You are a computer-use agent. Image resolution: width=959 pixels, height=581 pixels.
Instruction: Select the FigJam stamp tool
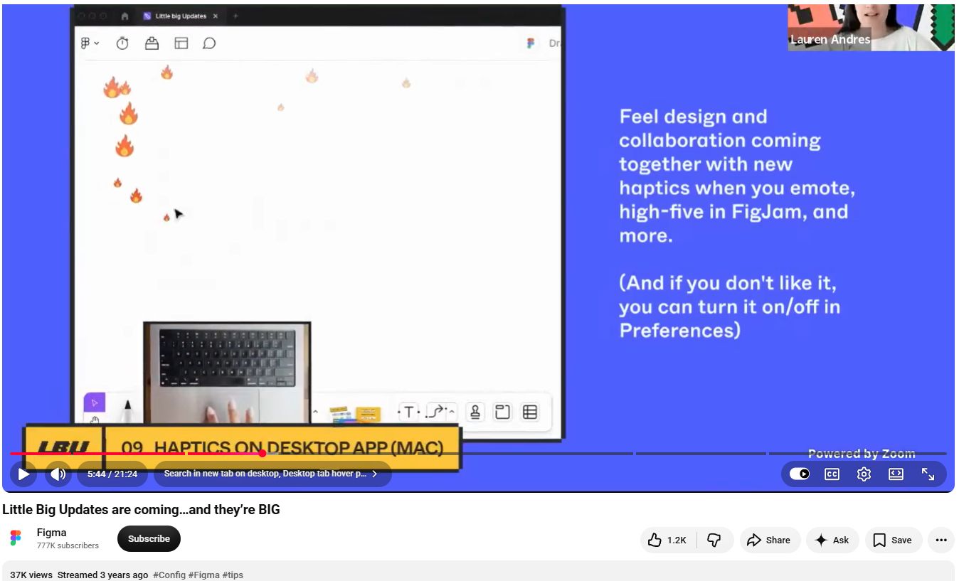(475, 412)
